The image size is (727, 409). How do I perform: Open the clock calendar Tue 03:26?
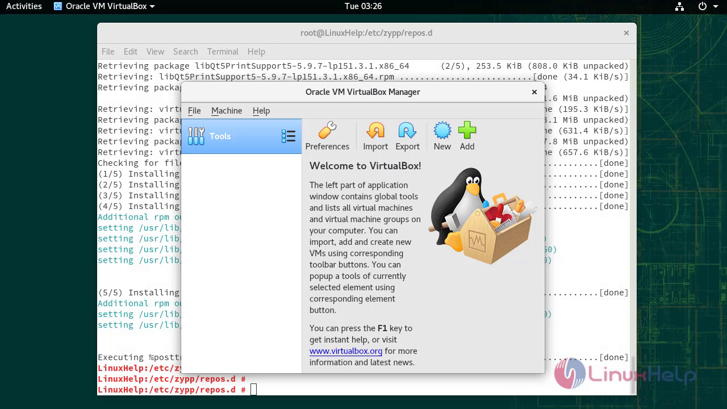[363, 6]
